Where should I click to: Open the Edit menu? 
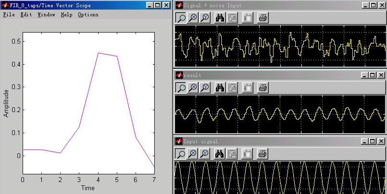coord(26,14)
